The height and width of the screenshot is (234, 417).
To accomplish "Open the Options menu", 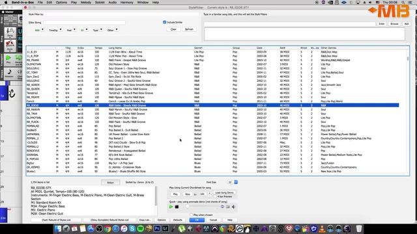I will tap(61, 3).
